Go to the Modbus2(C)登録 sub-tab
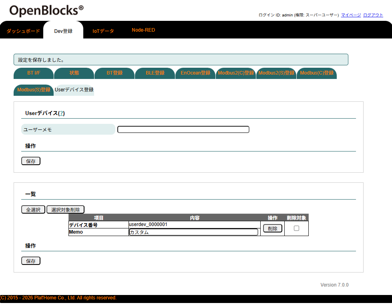This screenshot has width=392, height=305. [236, 73]
